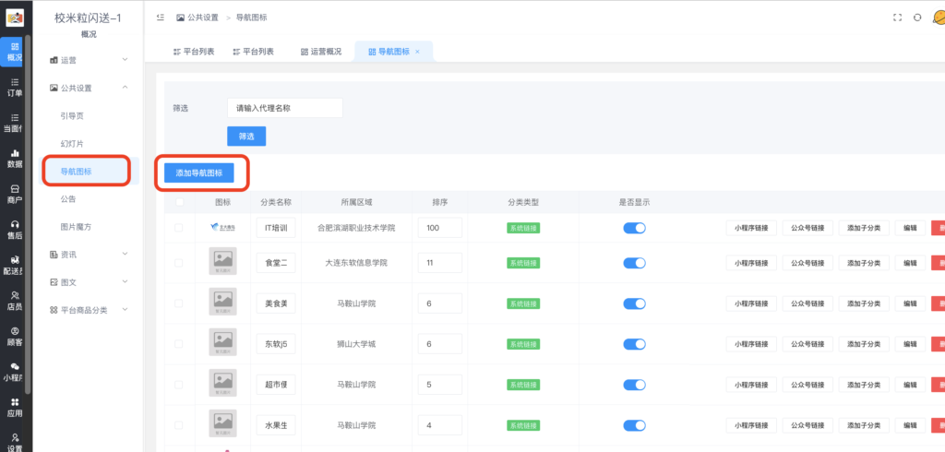
Task: Expand the 图文 menu group
Action: point(90,282)
